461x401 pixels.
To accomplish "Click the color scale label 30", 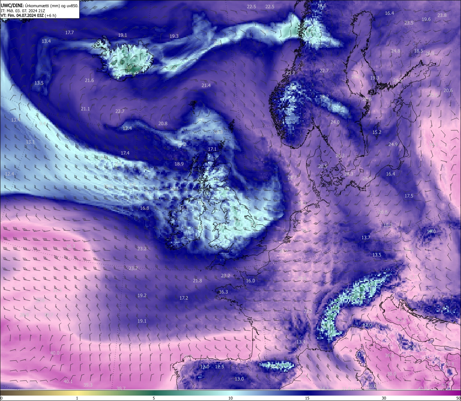I will [x=384, y=398].
